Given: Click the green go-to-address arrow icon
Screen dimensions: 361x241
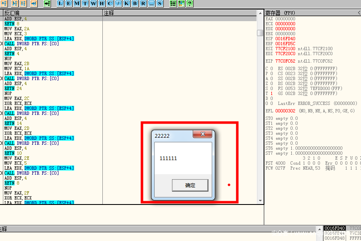Looking at the screenshot, I should tap(47, 4).
